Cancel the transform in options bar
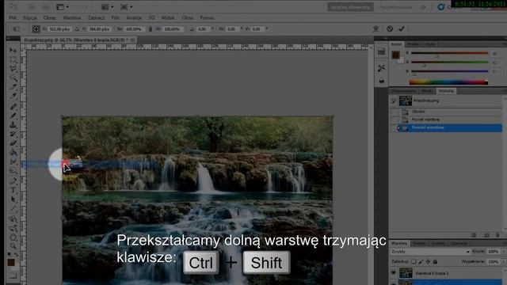 pyautogui.click(x=390, y=29)
